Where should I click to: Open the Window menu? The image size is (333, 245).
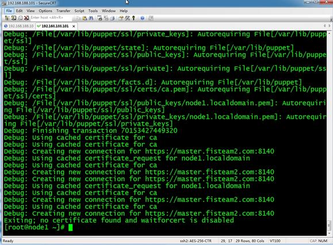tap(109, 11)
